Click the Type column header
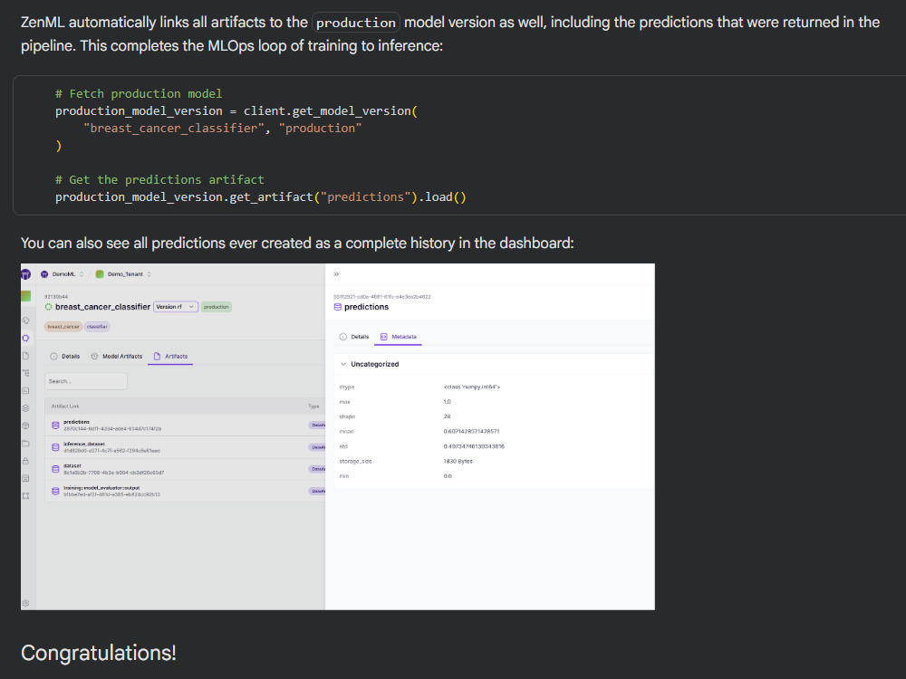This screenshot has height=679, width=906. (x=313, y=406)
